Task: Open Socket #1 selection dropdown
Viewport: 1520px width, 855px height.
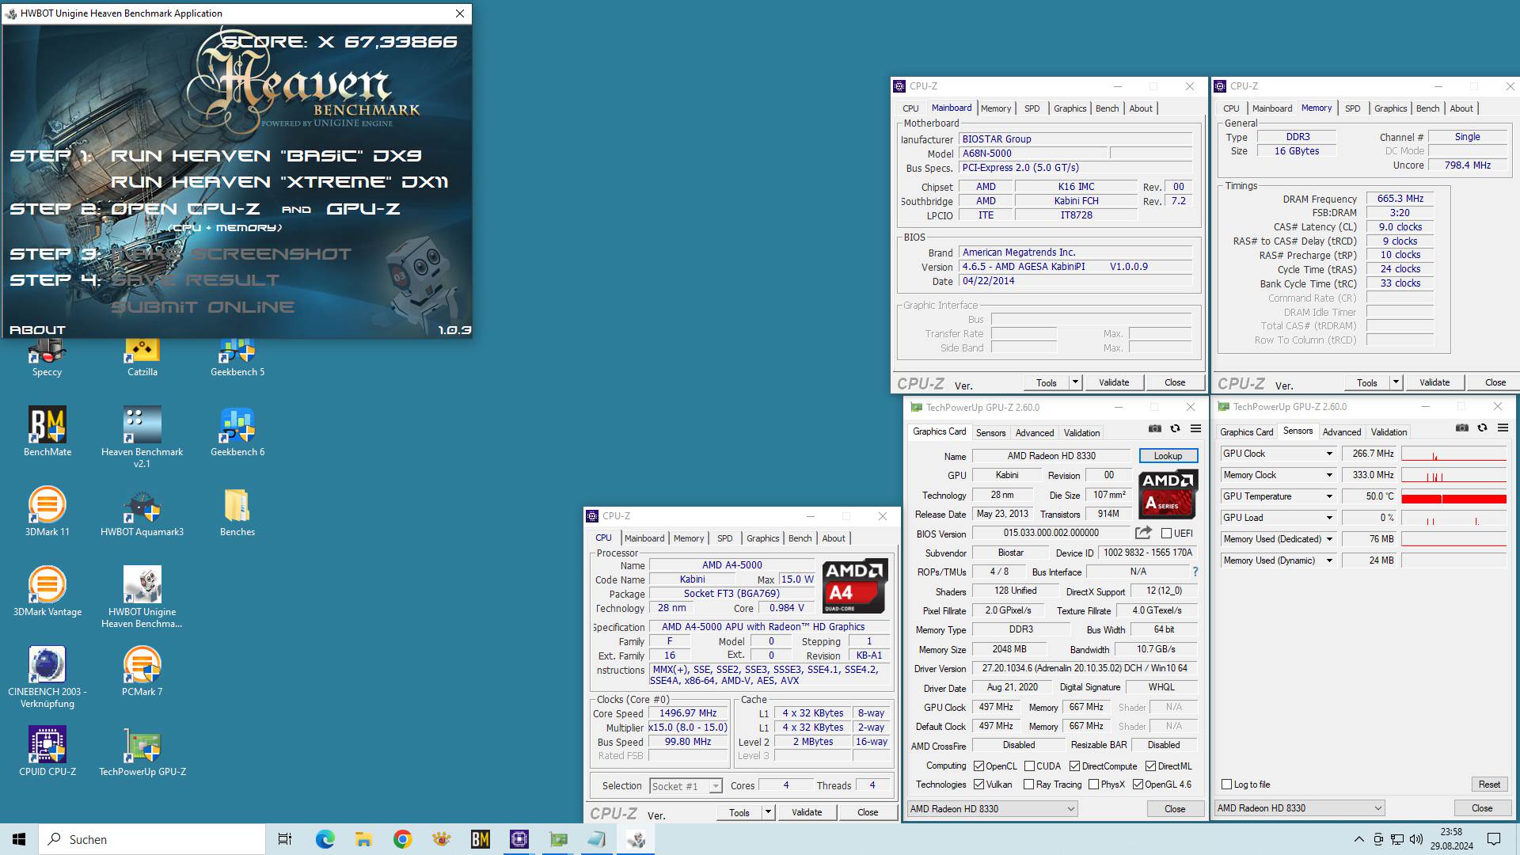Action: coord(686,786)
